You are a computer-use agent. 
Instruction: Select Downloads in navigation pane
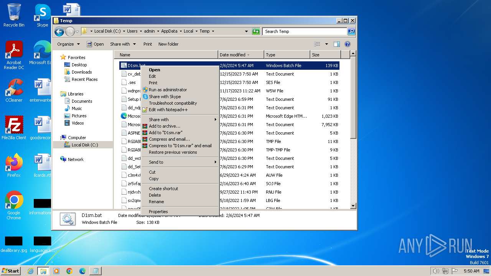tap(82, 72)
